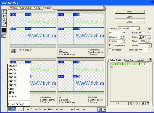Viewport: 154px width, 113px height.
Task: Click the Save button
Action: [x=130, y=12]
